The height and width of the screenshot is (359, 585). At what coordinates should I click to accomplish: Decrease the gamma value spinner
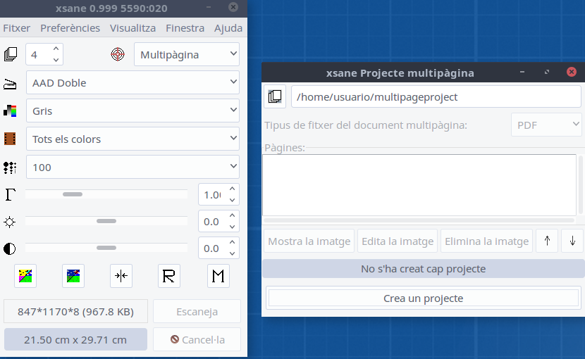click(232, 200)
